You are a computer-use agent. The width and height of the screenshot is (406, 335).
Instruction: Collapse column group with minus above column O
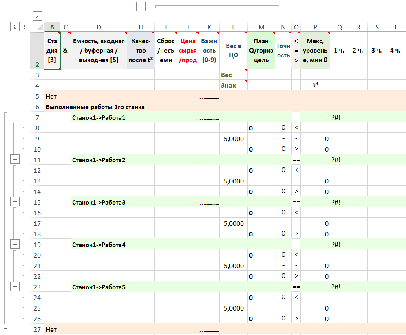point(284,7)
